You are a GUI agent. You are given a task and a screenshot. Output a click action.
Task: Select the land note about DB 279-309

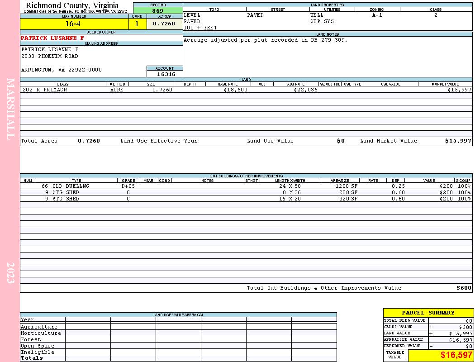tap(266, 40)
